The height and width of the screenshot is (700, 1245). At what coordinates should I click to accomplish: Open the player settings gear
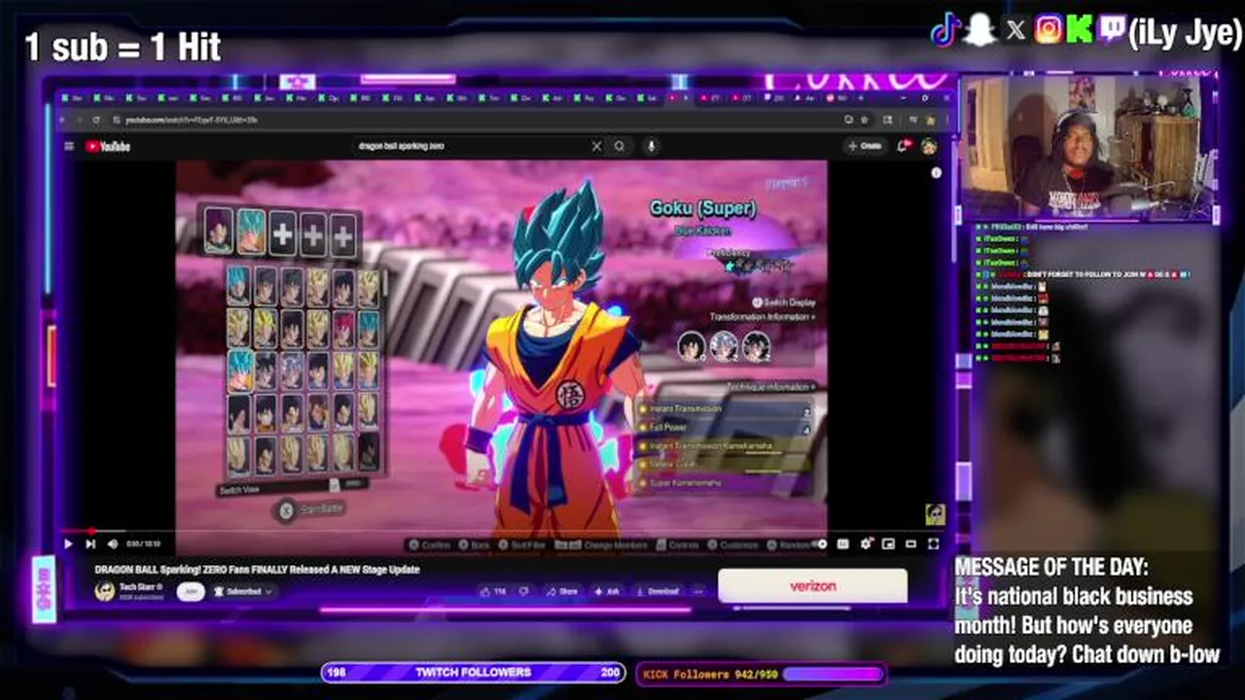click(x=865, y=543)
